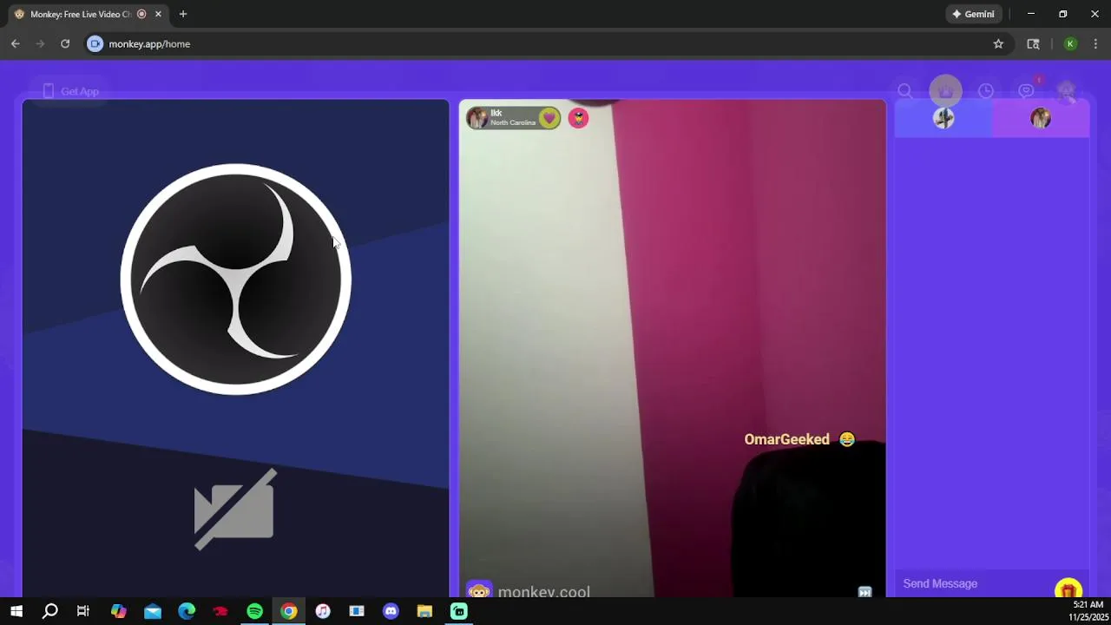
Task: Click the Get App button
Action: (x=70, y=91)
